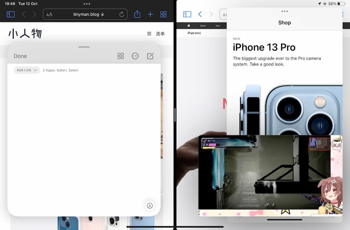Tap the Quick Note grabber handle
350x230 pixels.
(x=84, y=47)
